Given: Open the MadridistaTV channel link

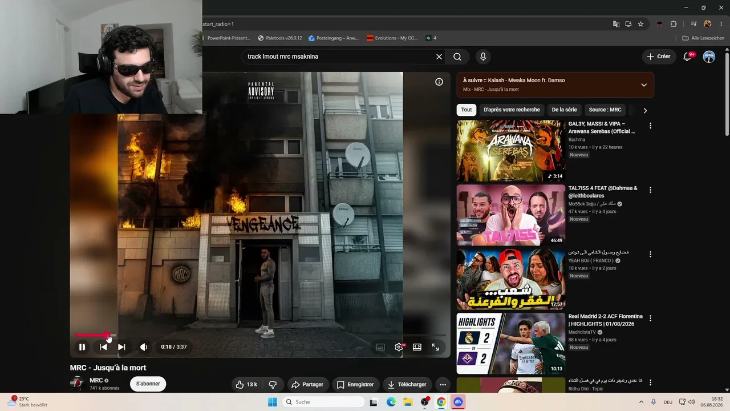Looking at the screenshot, I should (x=582, y=332).
